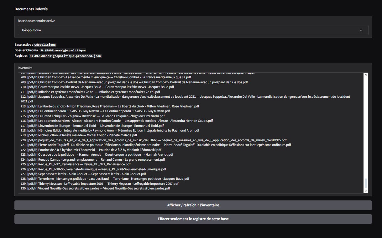The width and height of the screenshot is (382, 238).
Task: Click the inventory scrollbar down arrow
Action: click(365, 191)
